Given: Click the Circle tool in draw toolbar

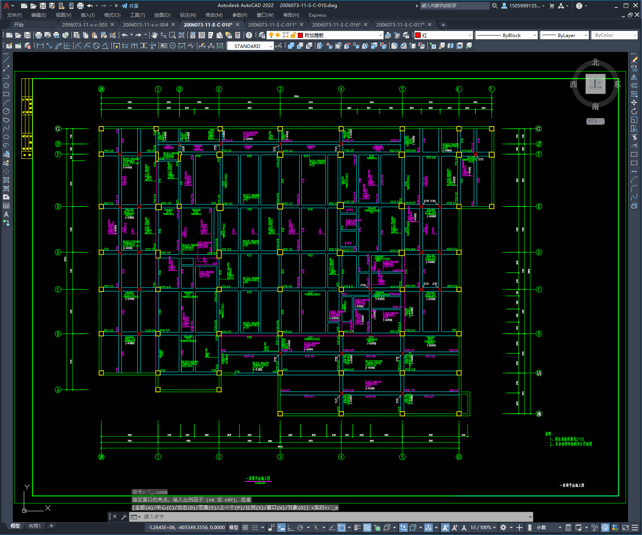Looking at the screenshot, I should pyautogui.click(x=6, y=111).
